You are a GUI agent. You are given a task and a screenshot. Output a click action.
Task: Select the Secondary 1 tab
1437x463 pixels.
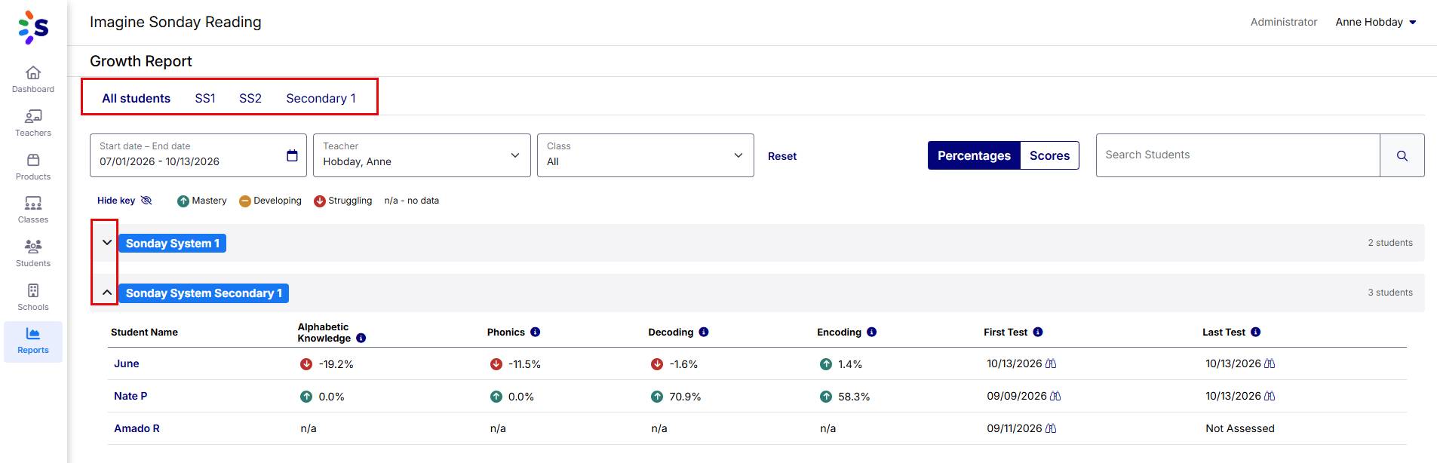coord(321,98)
